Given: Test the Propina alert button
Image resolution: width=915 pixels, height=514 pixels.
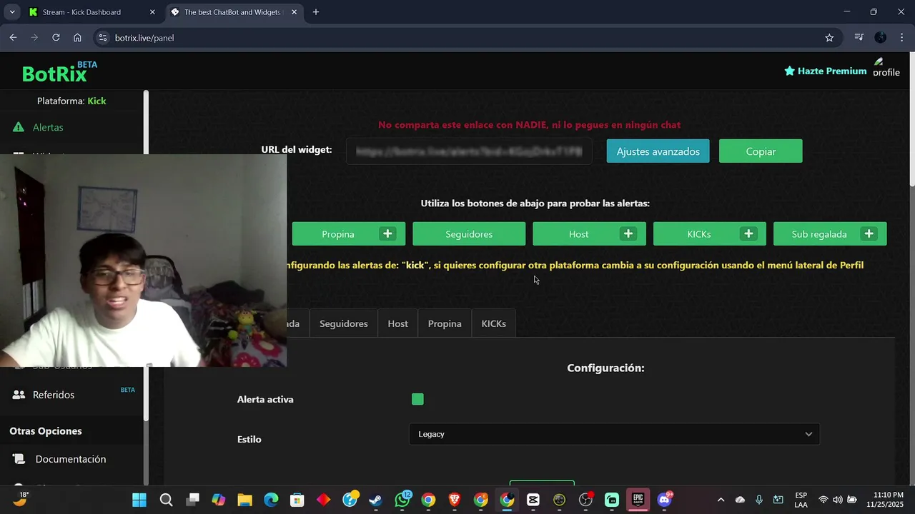Looking at the screenshot, I should pyautogui.click(x=337, y=234).
